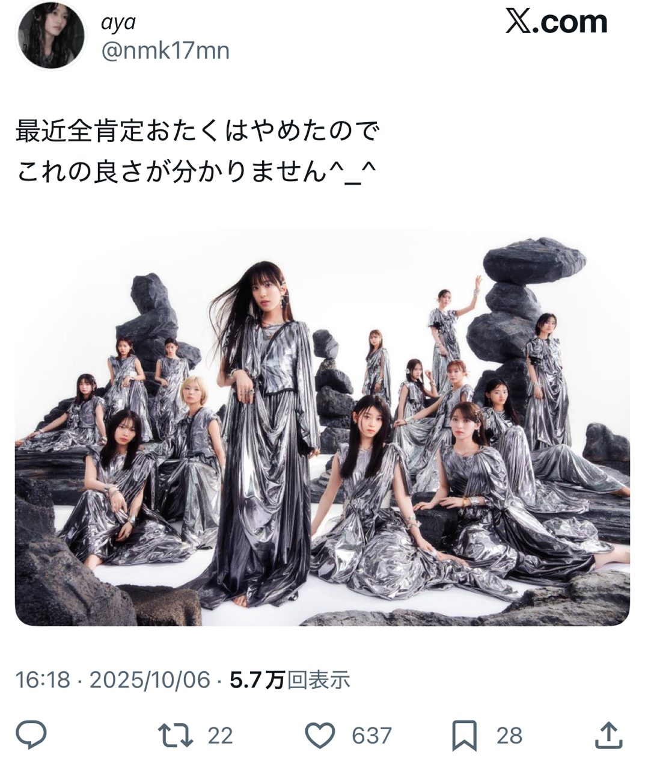Open the reply speech bubble icon
Image resolution: width=645 pixels, height=770 pixels.
[x=31, y=735]
